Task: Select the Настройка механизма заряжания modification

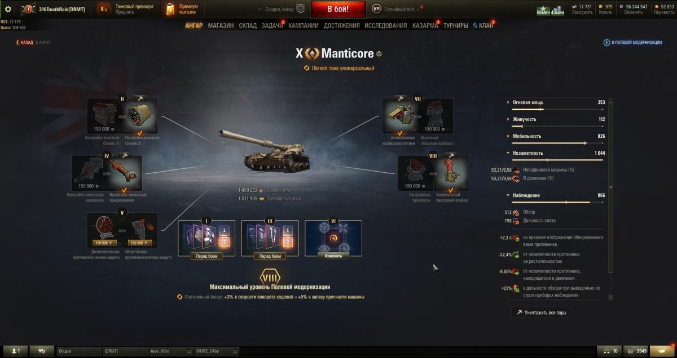Action: (x=89, y=173)
